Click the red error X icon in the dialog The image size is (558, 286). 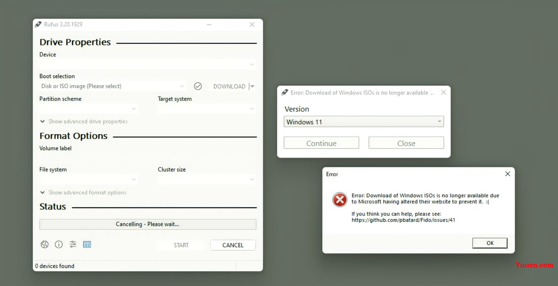[x=340, y=200]
